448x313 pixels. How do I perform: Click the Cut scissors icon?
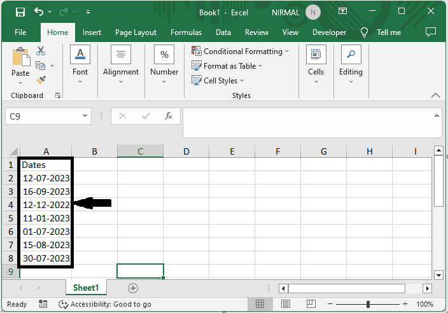[x=41, y=51]
